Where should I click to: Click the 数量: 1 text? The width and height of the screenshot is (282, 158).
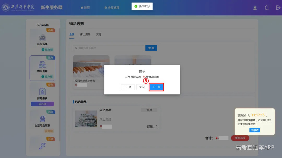(152, 126)
